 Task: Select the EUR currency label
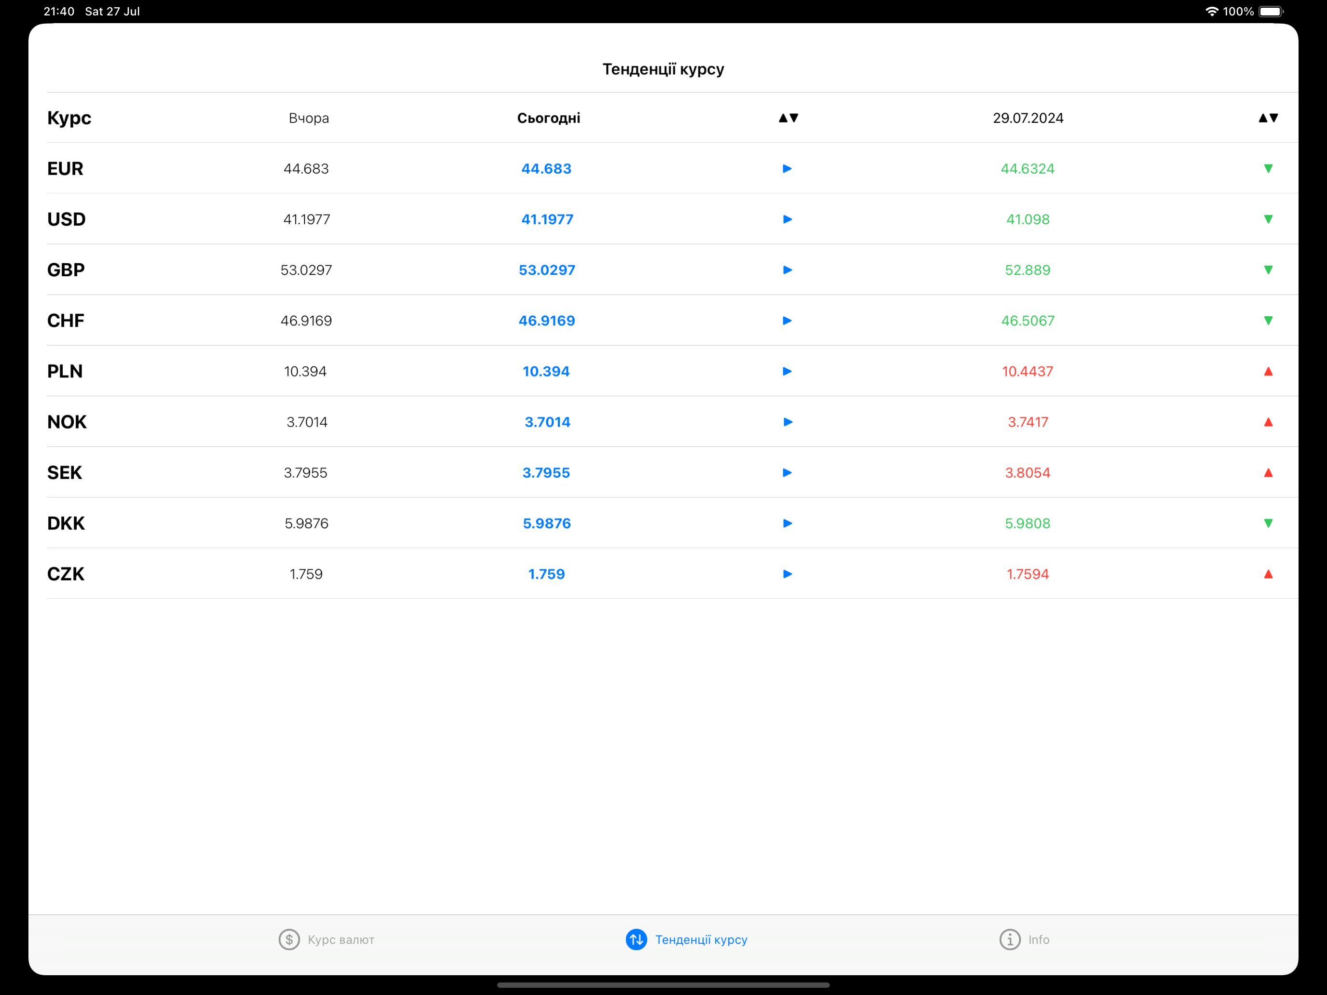coord(65,169)
